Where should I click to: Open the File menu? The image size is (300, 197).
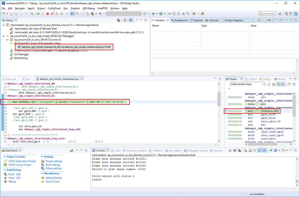tap(3, 8)
